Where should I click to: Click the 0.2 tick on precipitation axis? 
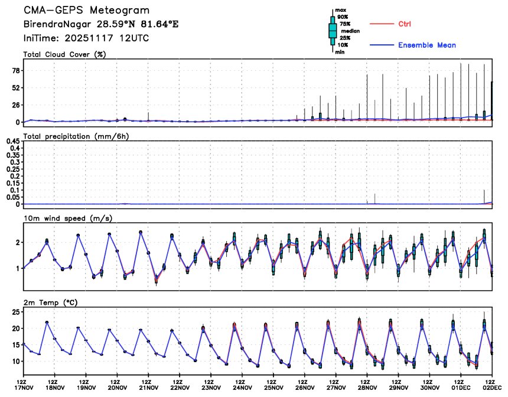pyautogui.click(x=15, y=176)
